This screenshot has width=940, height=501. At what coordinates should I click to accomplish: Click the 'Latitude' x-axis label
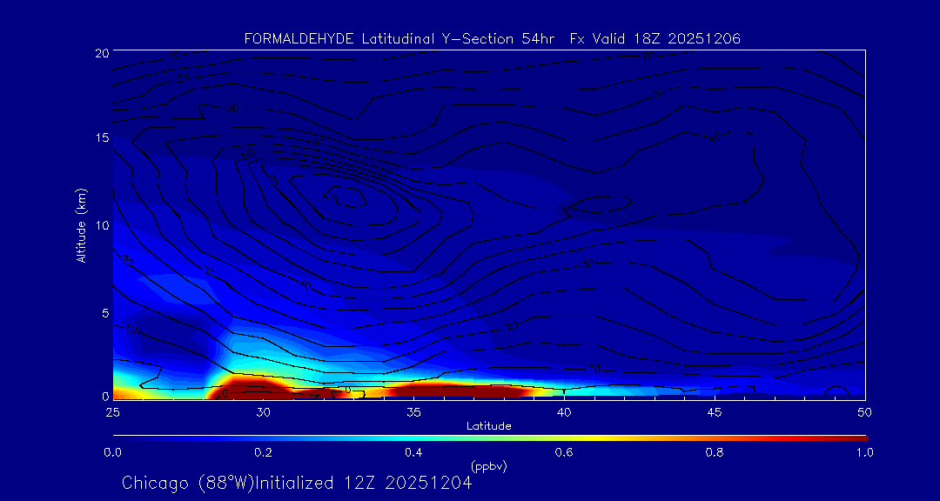coord(488,427)
